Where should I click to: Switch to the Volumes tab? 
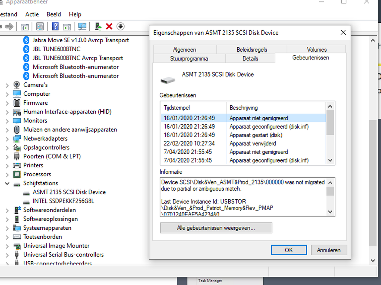(x=317, y=49)
